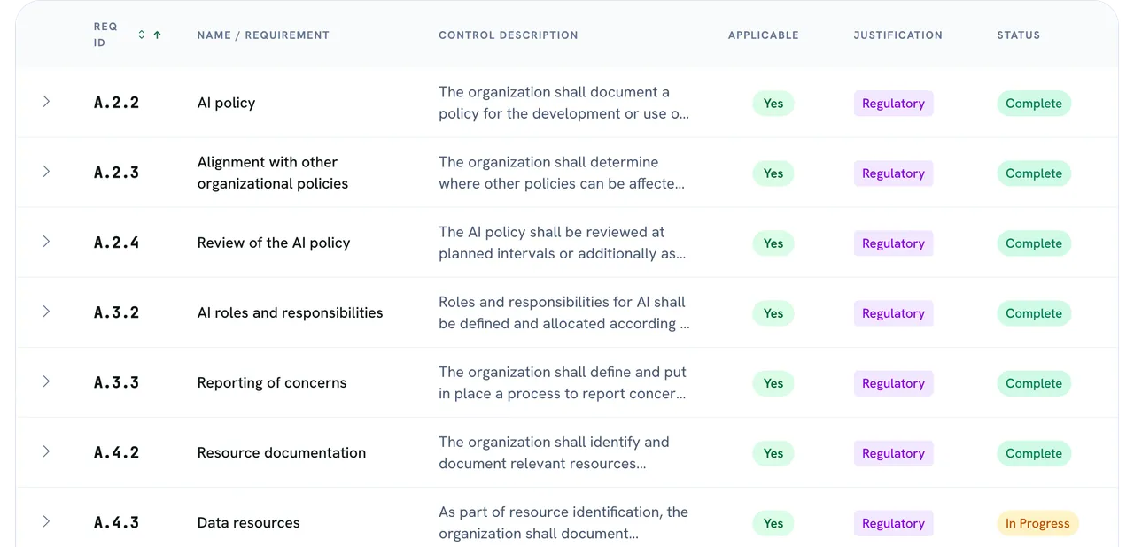Click the Yes badge for A.2.4
This screenshot has width=1134, height=547.
pyautogui.click(x=773, y=243)
